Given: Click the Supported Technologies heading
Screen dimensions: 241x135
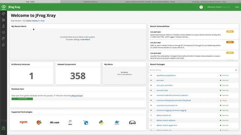Looking at the screenshot, I should coord(22,112).
